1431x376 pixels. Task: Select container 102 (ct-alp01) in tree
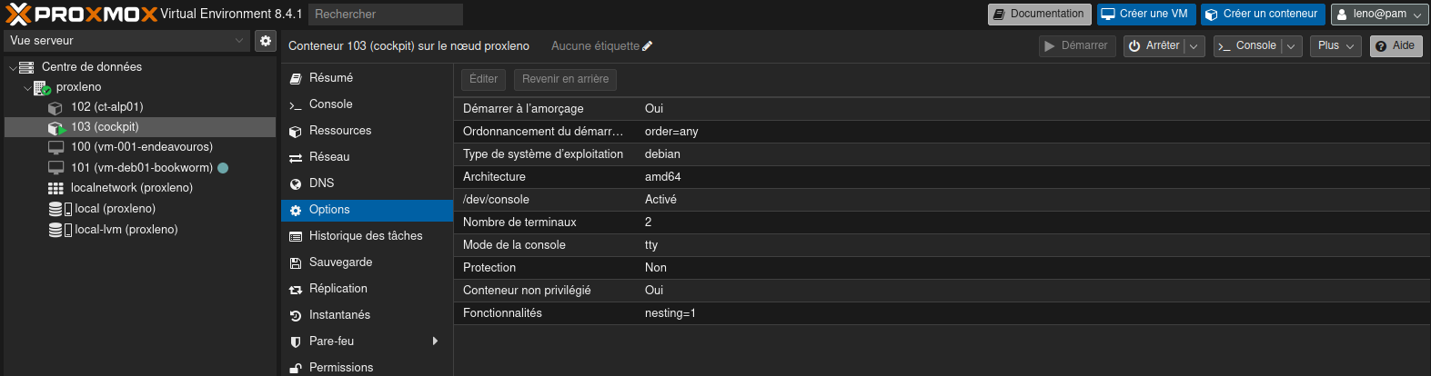[106, 107]
